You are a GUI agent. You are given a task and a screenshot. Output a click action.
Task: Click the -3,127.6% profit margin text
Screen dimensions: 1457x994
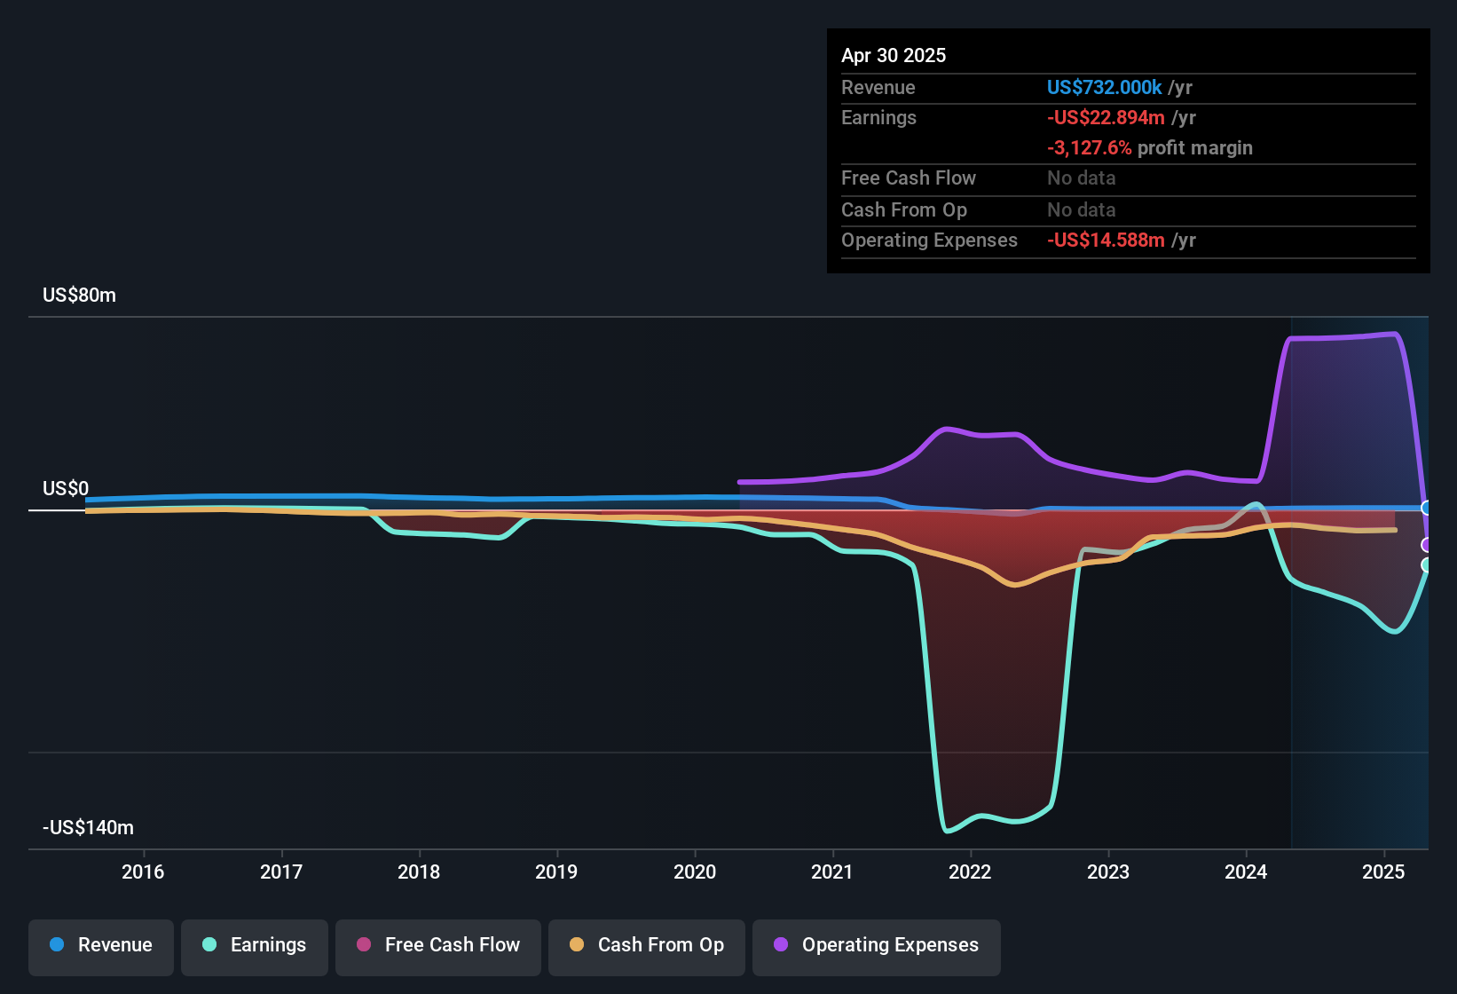click(1150, 147)
